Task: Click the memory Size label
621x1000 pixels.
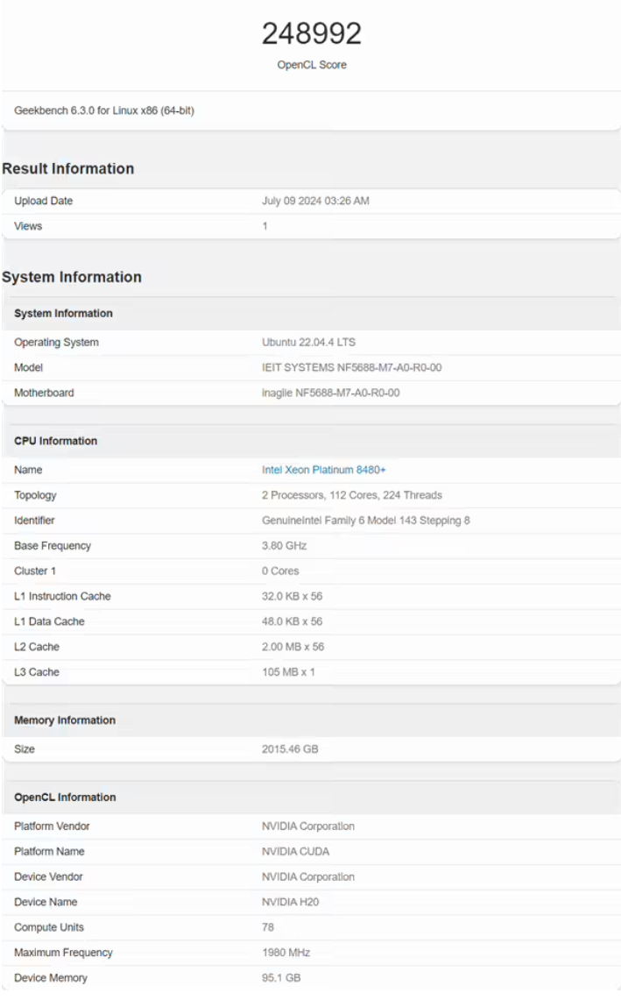Action: [25, 748]
